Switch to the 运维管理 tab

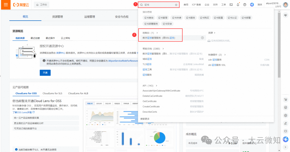pyautogui.click(x=89, y=17)
